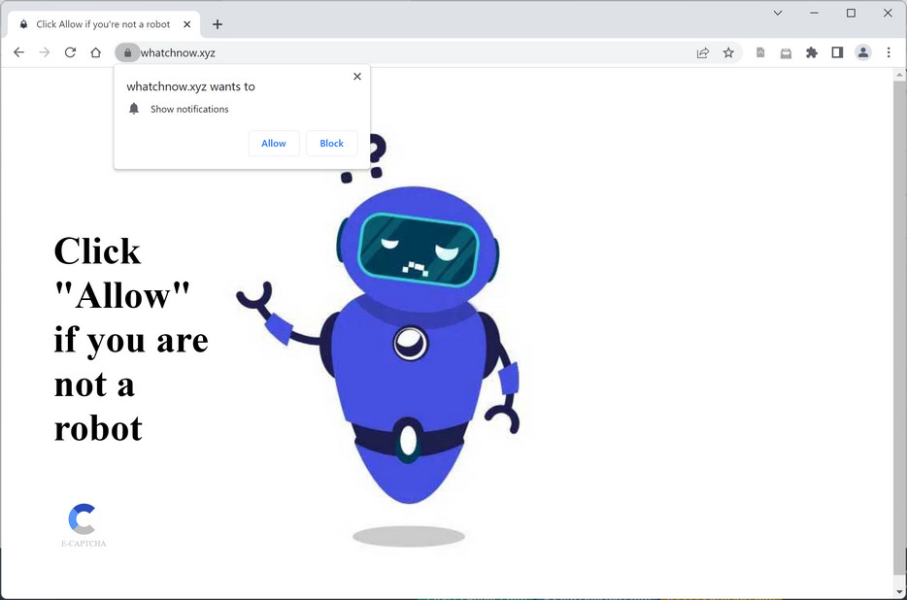Open the browser side panel icon
Viewport: 907px width, 600px height.
837,52
